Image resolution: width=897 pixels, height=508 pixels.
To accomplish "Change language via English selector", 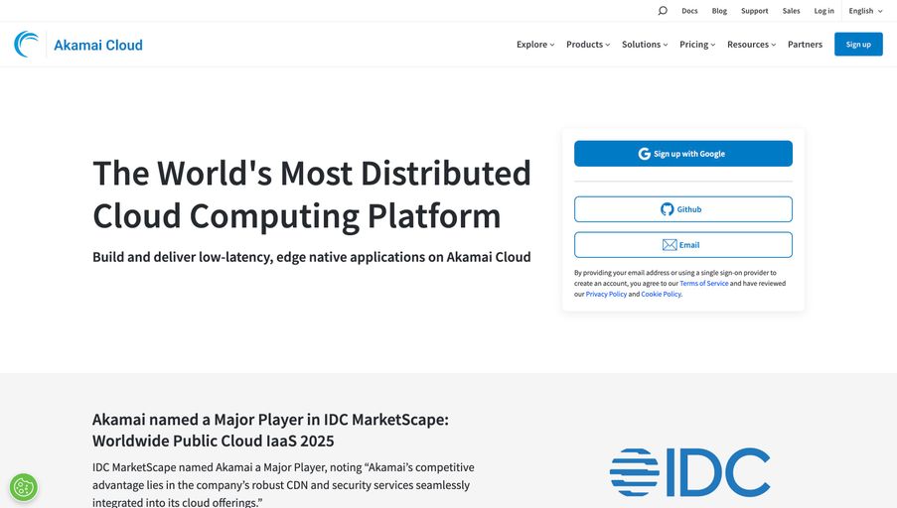I will [x=864, y=11].
